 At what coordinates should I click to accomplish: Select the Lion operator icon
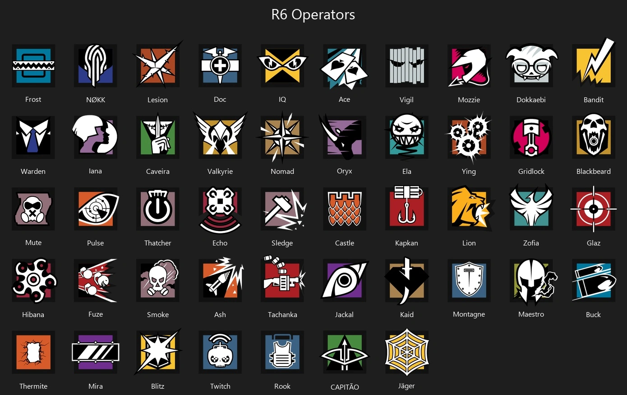tap(470, 209)
